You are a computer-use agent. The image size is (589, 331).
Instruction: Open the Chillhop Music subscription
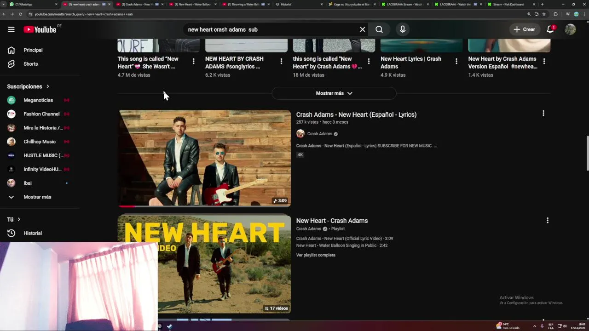click(40, 142)
